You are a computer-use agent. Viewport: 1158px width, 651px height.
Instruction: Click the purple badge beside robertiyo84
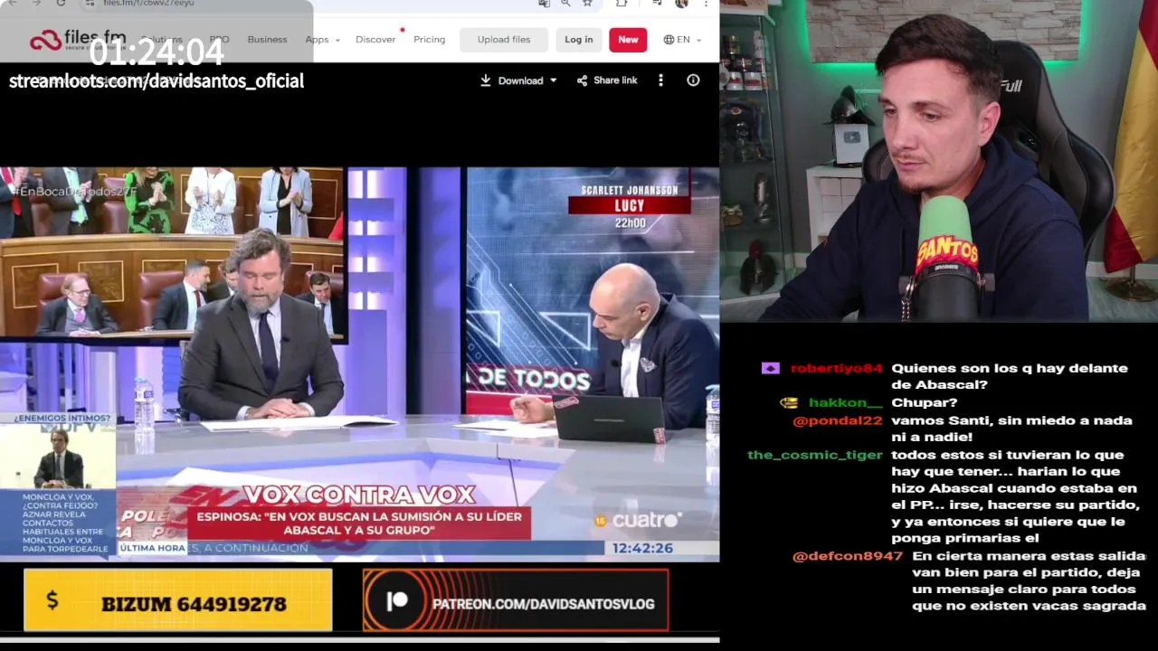[x=770, y=369]
